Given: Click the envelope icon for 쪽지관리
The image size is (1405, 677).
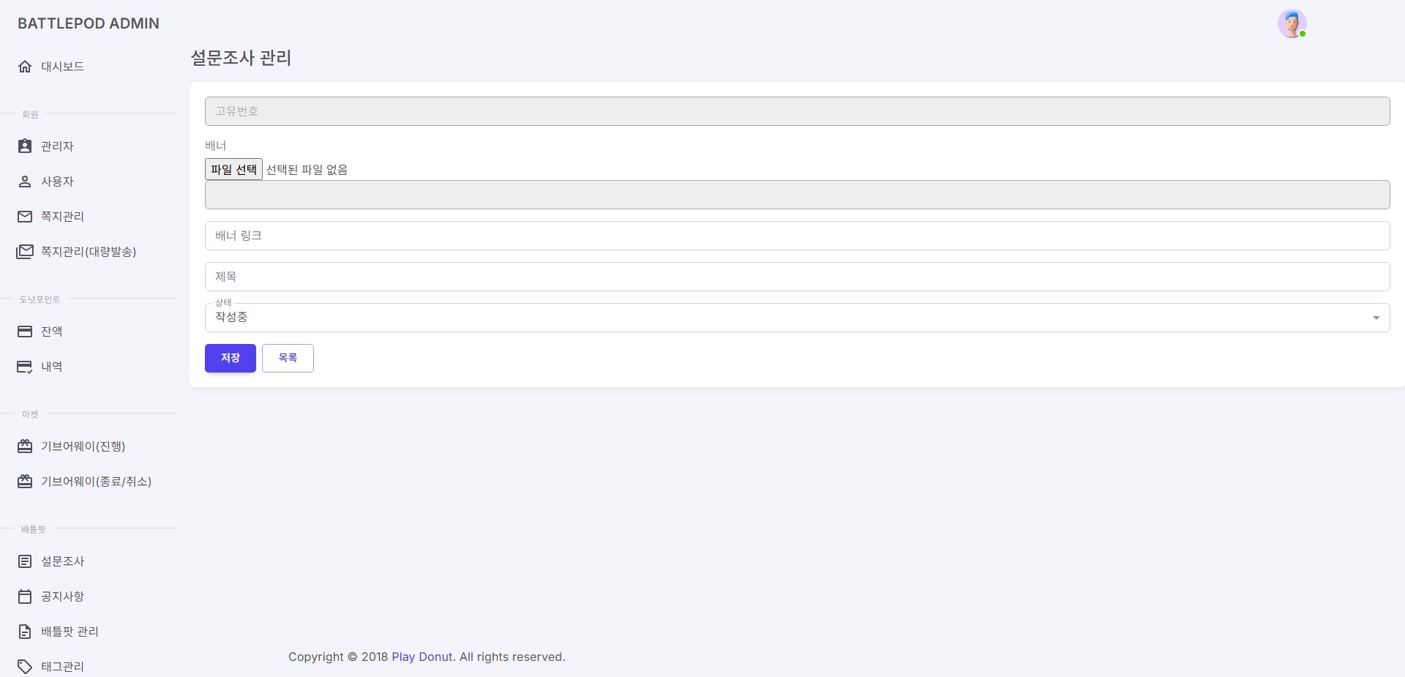Looking at the screenshot, I should pyautogui.click(x=25, y=217).
